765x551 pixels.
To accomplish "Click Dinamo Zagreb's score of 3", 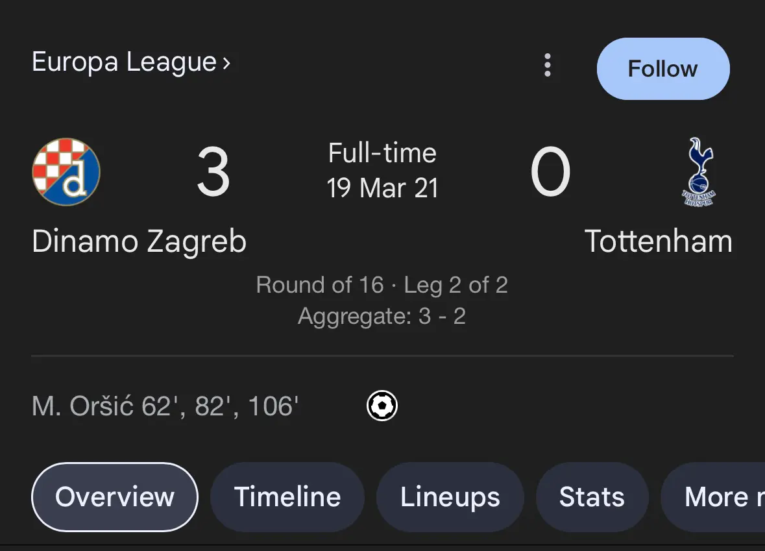I will point(213,172).
